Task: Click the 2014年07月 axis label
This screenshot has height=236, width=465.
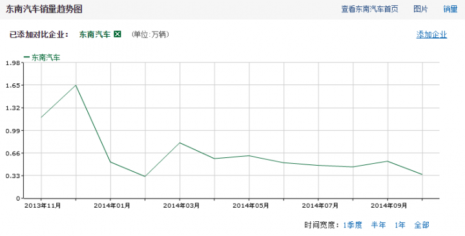Action: pyautogui.click(x=320, y=206)
